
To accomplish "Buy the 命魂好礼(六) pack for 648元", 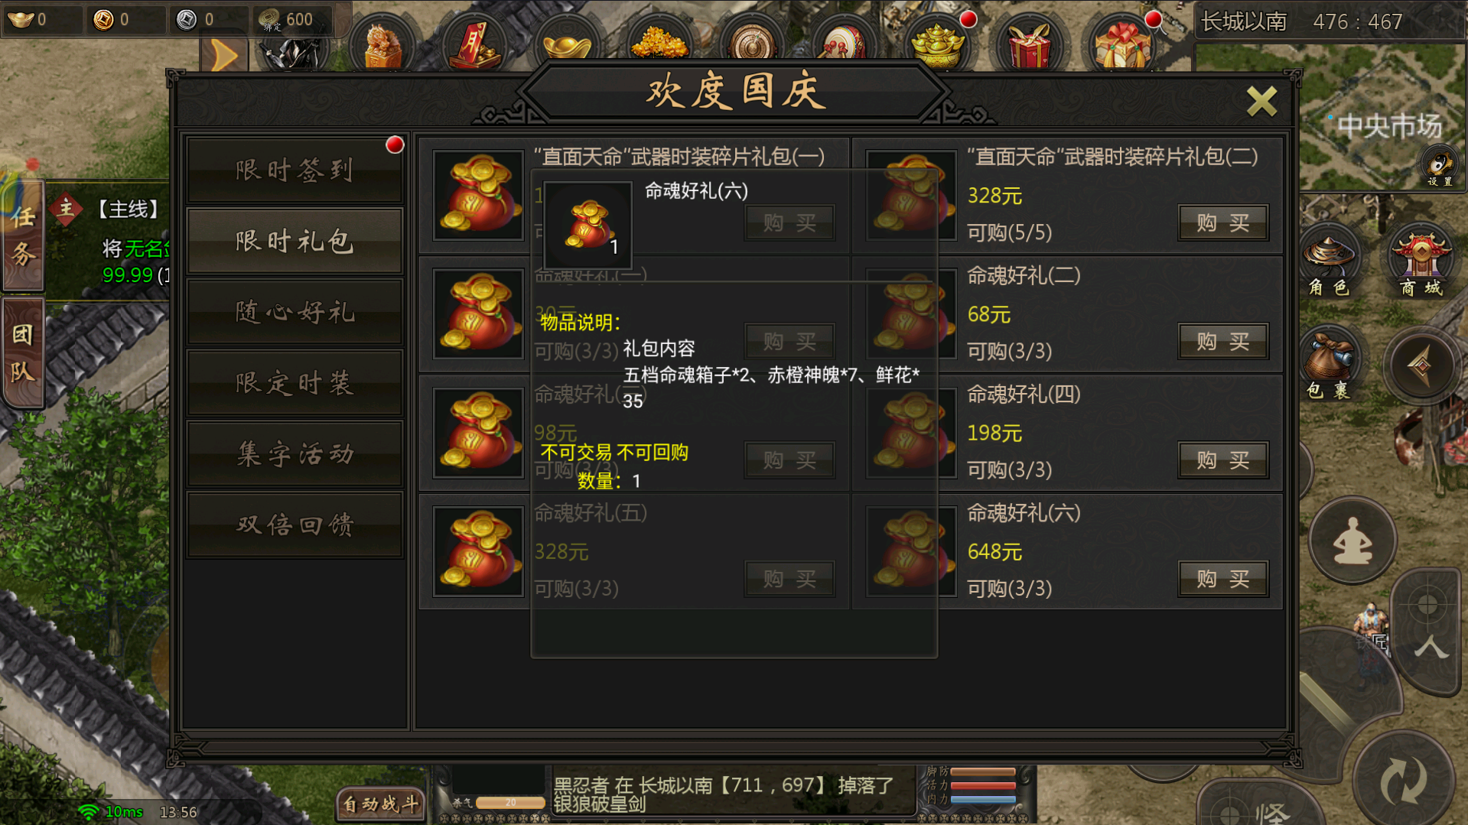I will point(1222,579).
